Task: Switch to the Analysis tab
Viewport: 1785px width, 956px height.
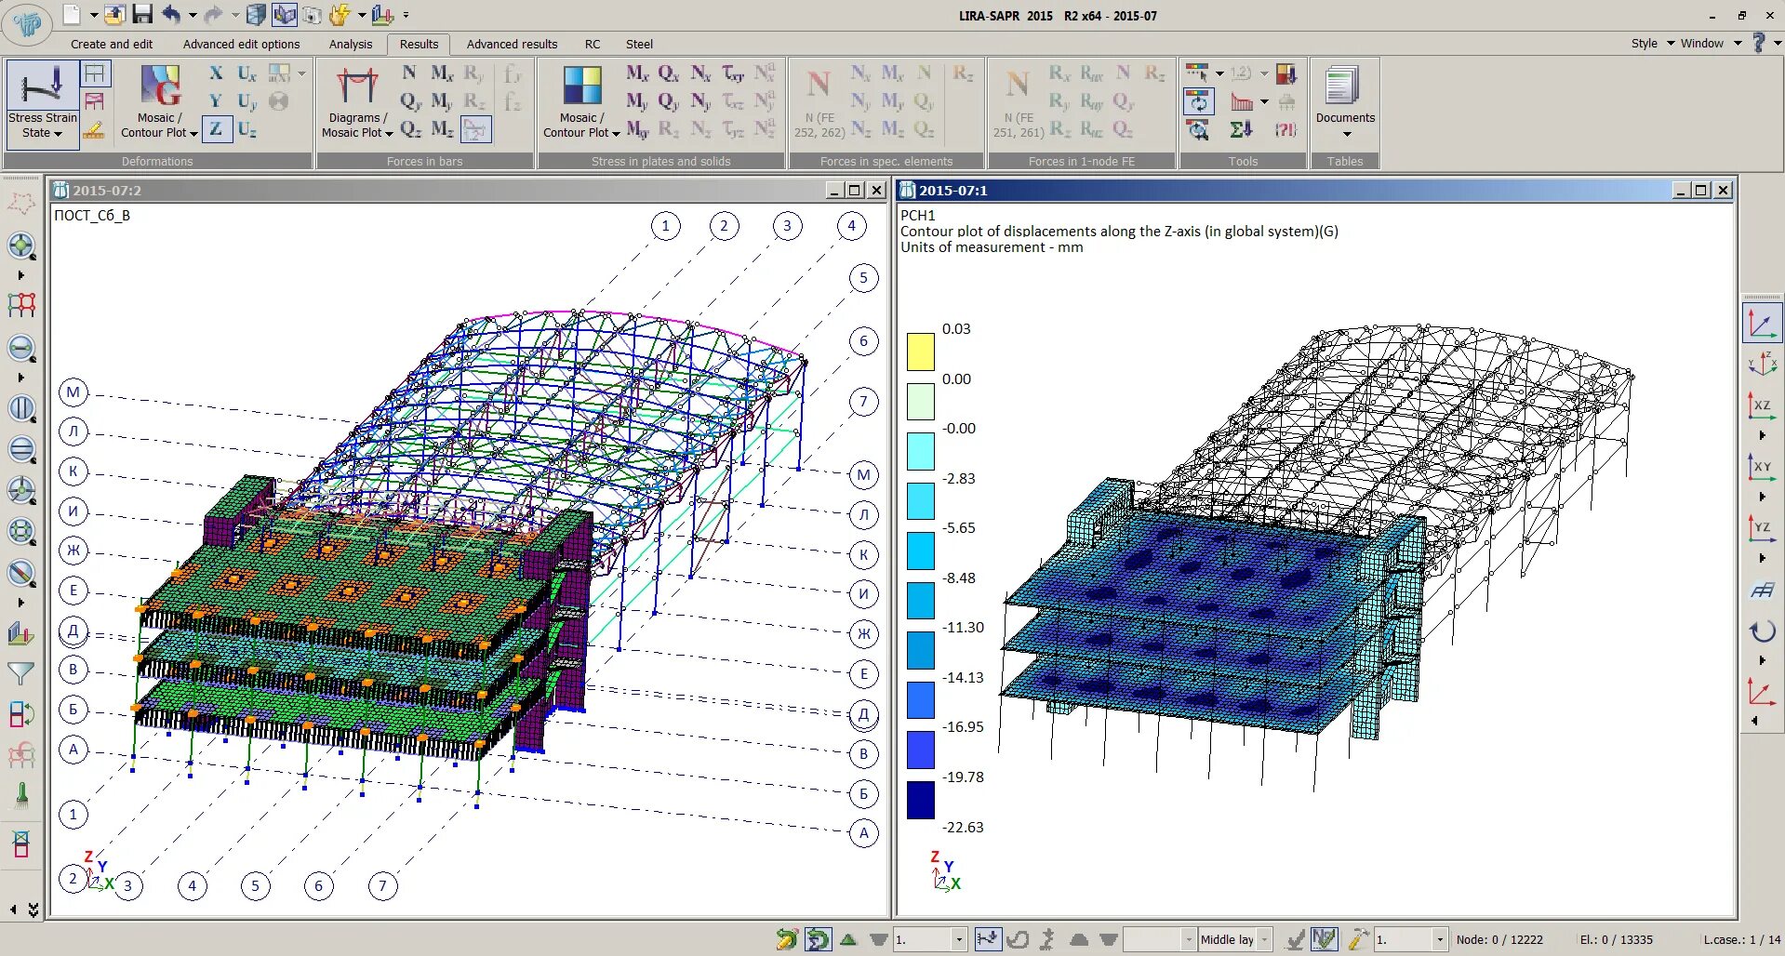Action: [x=351, y=44]
